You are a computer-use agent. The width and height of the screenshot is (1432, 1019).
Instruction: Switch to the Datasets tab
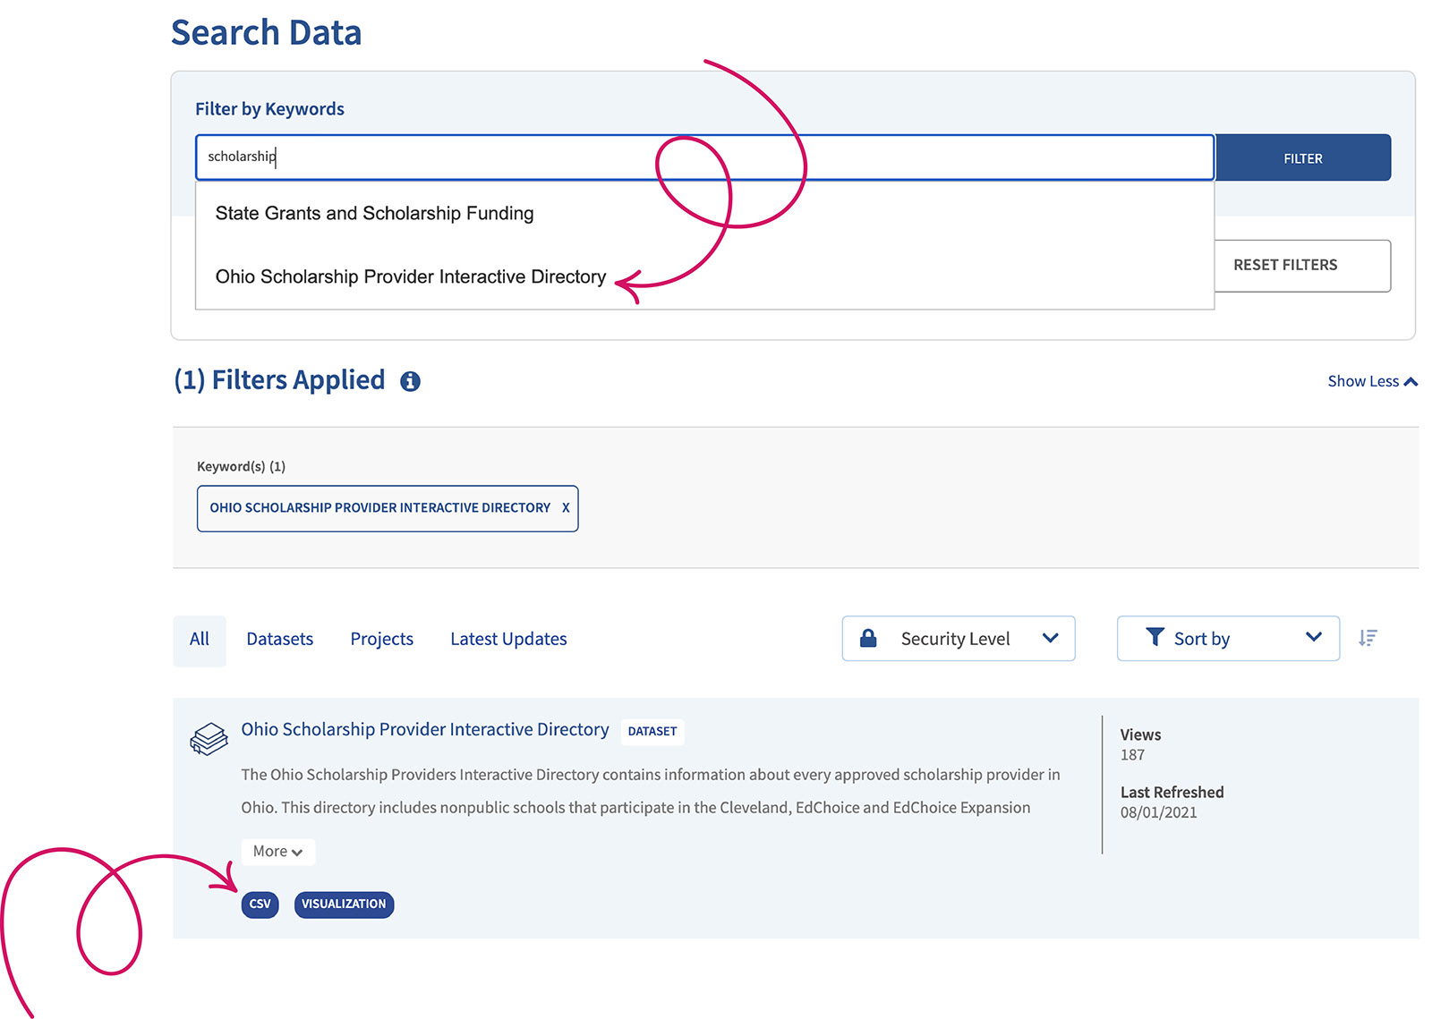click(x=279, y=640)
